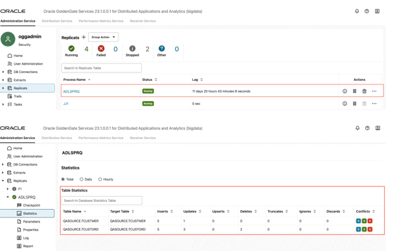Click the red Failed status icon
397x251 pixels.
pos(101,49)
